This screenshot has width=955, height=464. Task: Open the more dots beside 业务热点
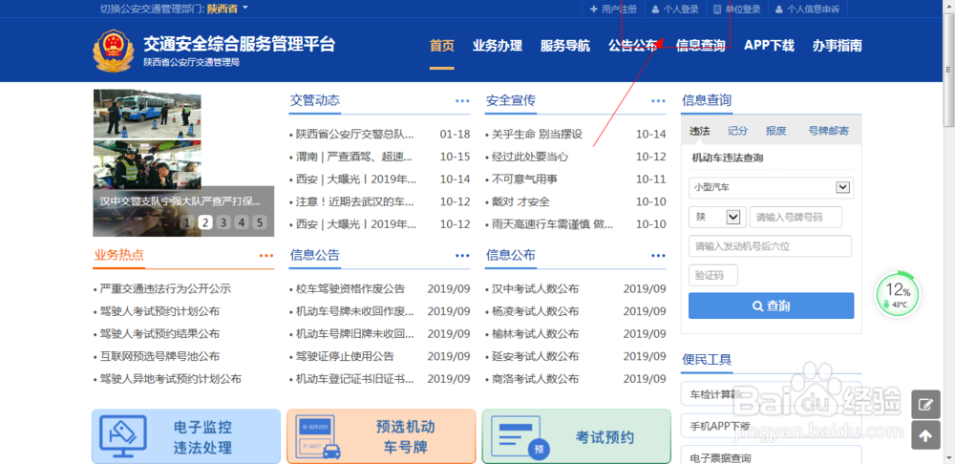(266, 256)
